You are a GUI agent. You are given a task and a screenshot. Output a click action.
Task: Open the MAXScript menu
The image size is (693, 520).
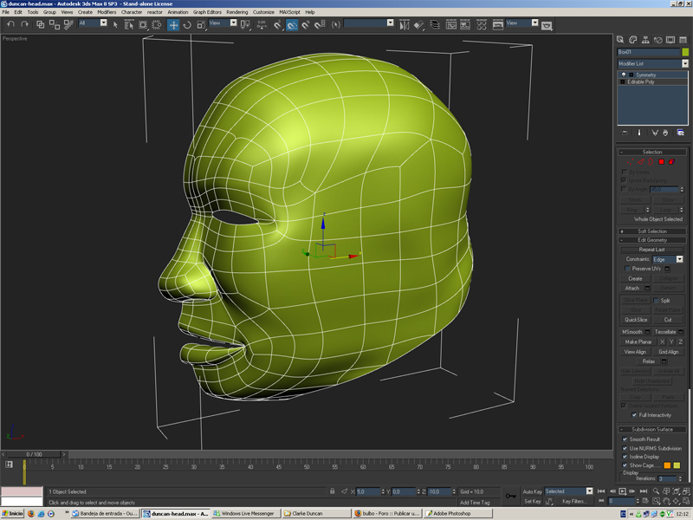(x=289, y=12)
